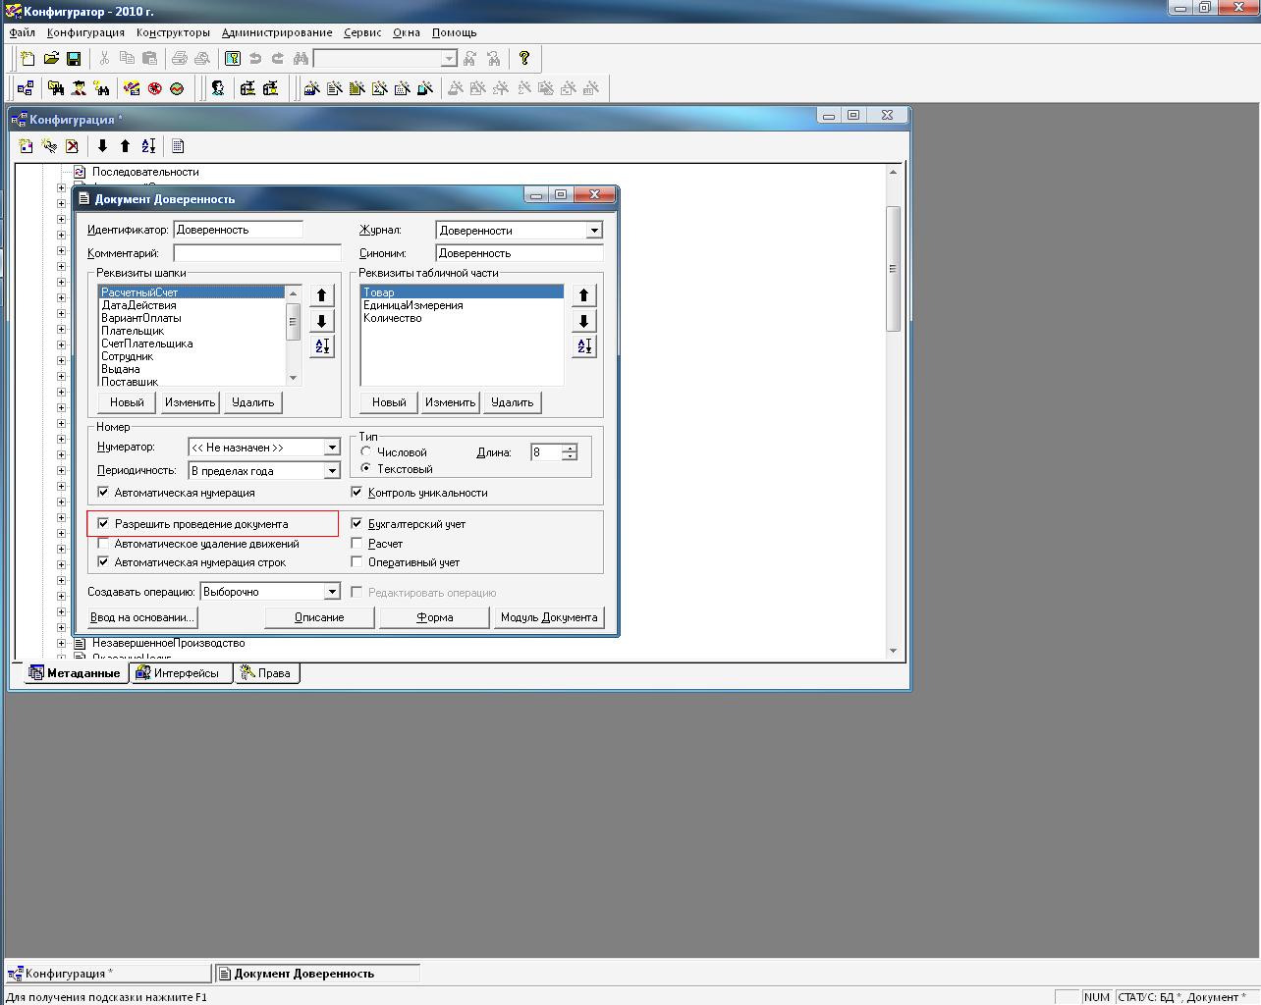This screenshot has width=1261, height=1005.
Task: Click the Идентификатор input field
Action: pyautogui.click(x=238, y=231)
